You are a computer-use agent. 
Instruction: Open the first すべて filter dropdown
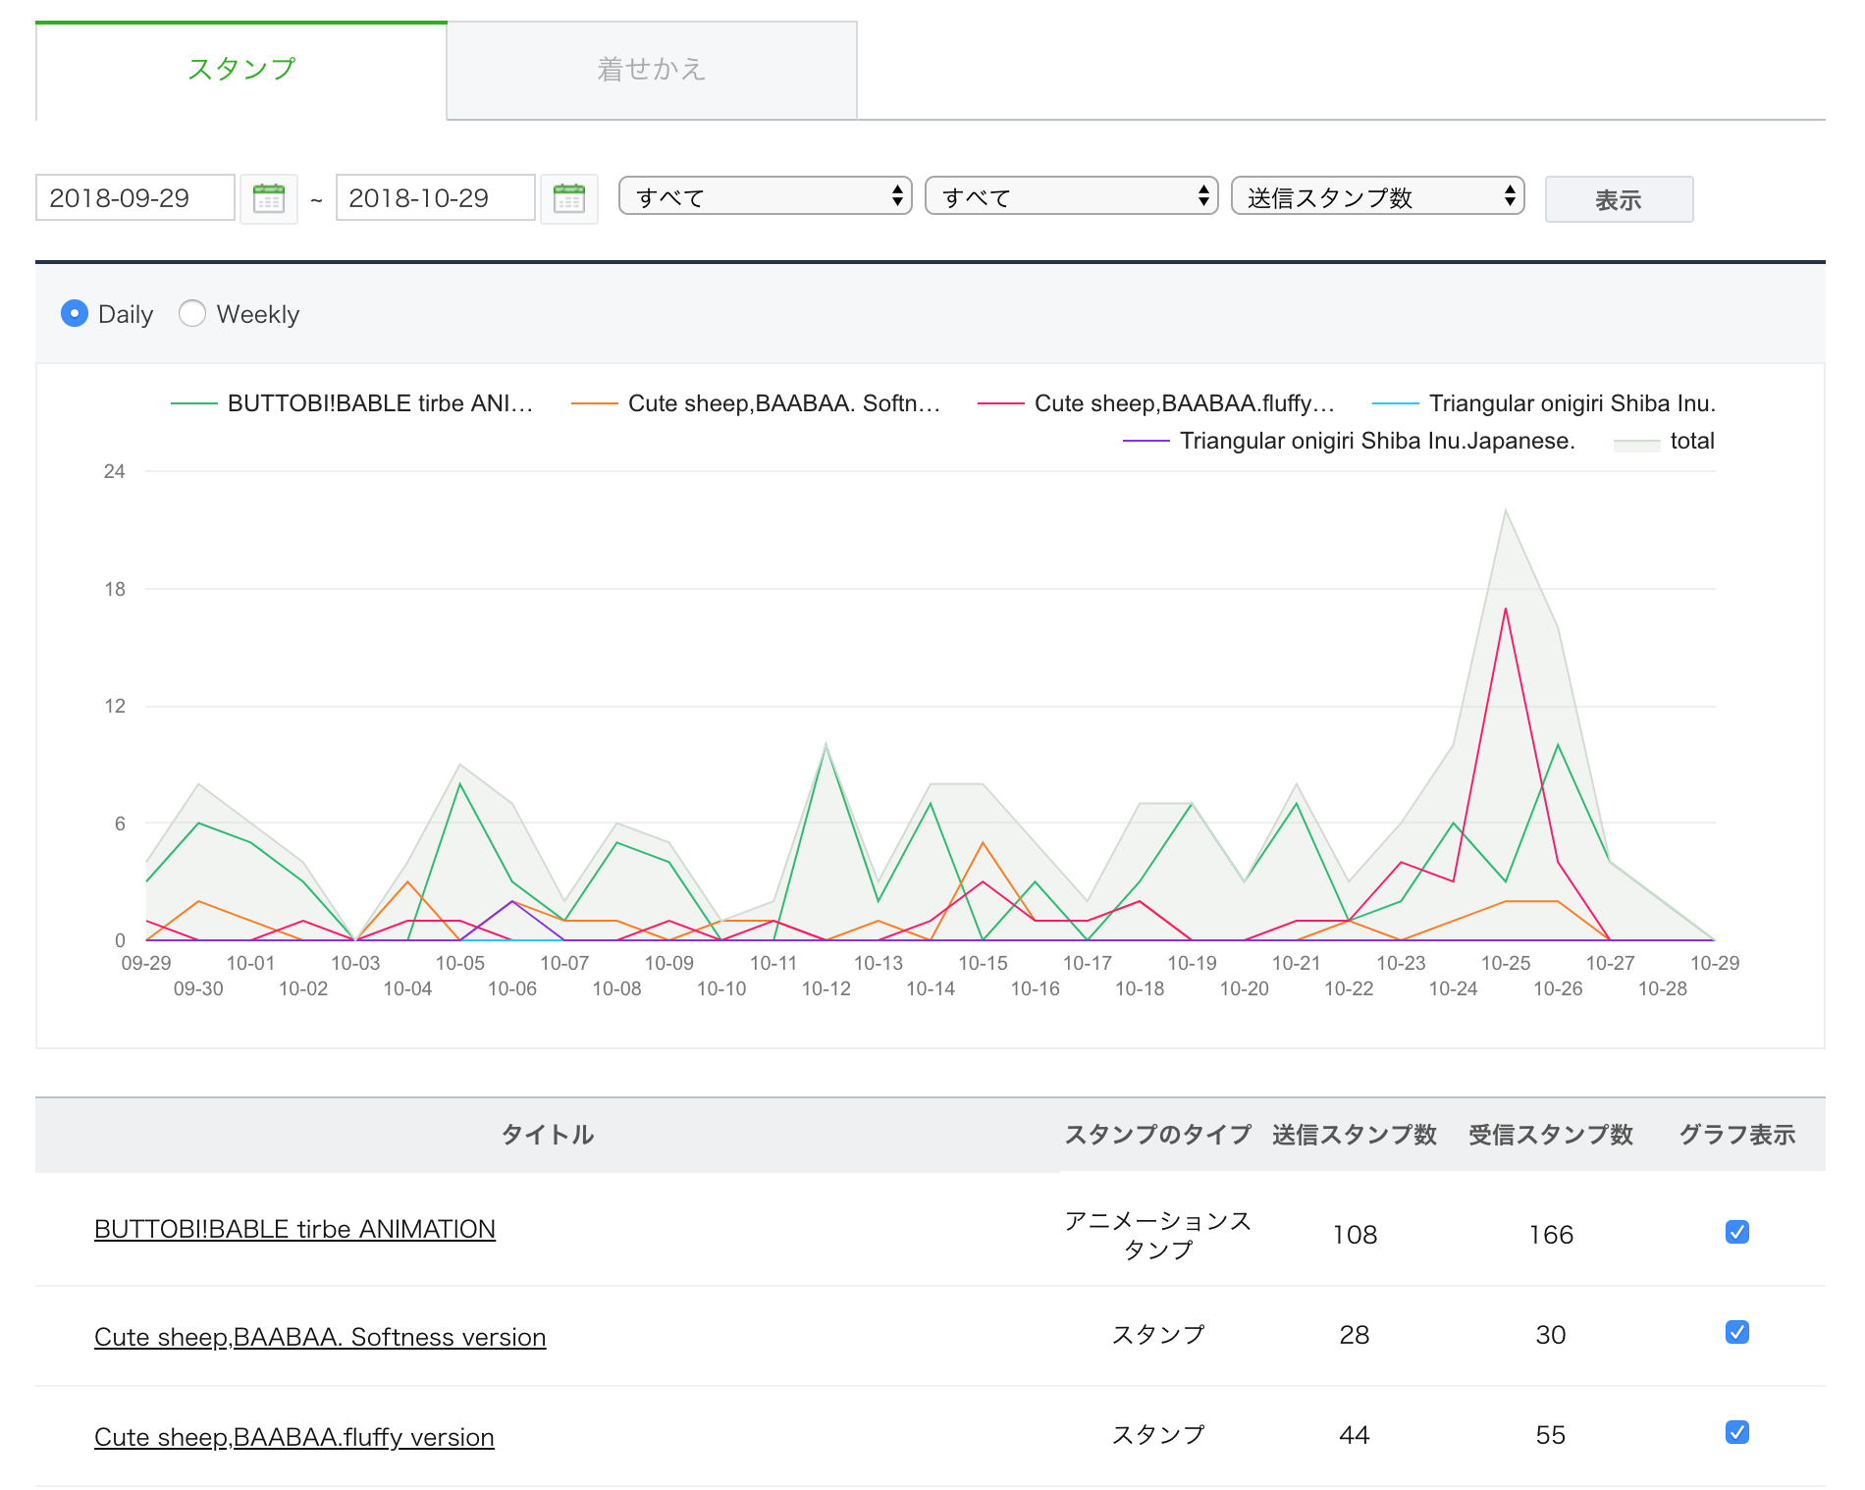tap(766, 196)
